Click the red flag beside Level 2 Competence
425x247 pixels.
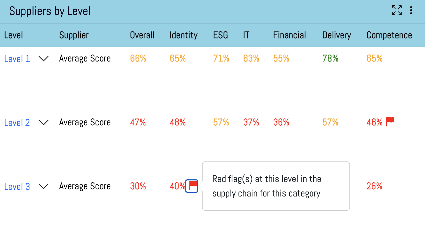(x=390, y=121)
